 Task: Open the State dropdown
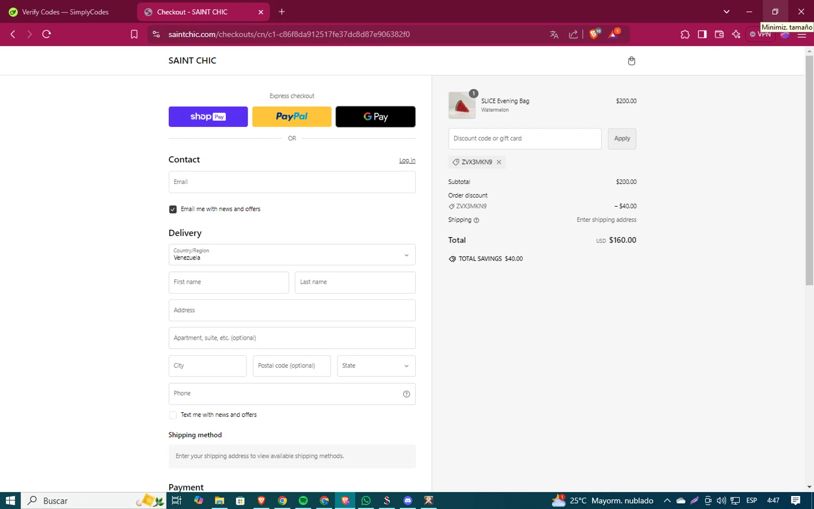[376, 366]
